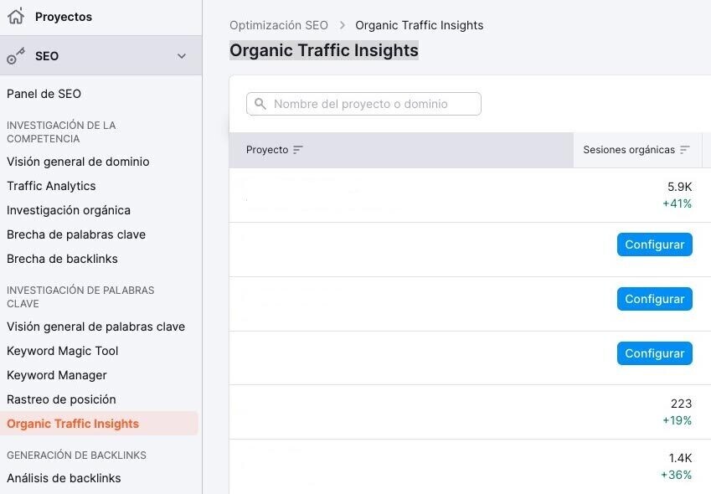Select Keyword Manager from the sidebar
The image size is (711, 494).
[x=56, y=374]
